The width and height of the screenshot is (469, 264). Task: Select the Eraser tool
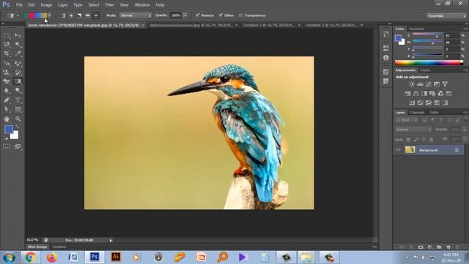[x=7, y=81]
